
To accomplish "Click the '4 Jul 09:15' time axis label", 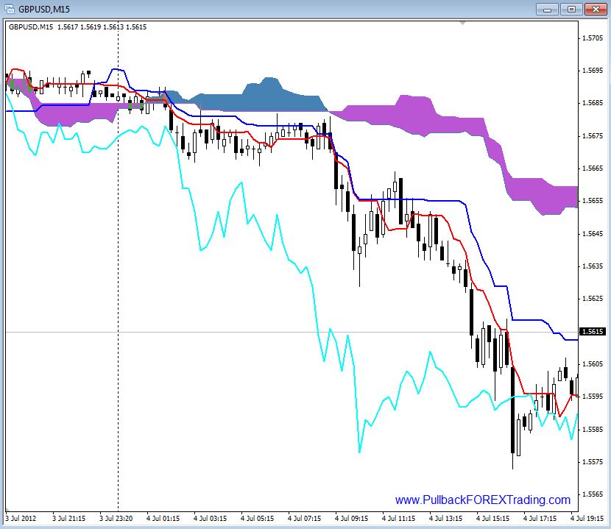I will (351, 519).
